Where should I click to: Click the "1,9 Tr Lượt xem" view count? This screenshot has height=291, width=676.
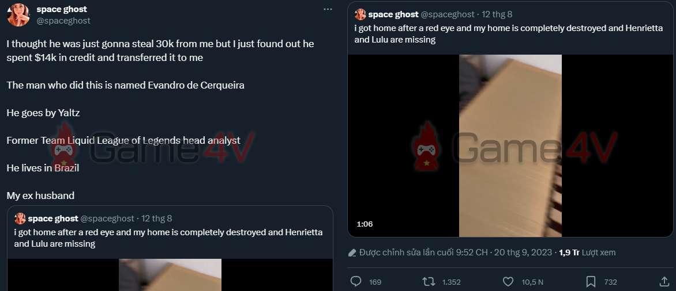[587, 252]
